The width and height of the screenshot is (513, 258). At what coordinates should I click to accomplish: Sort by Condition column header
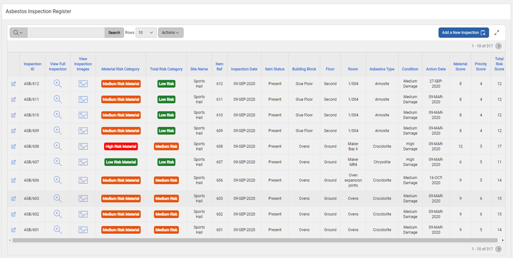410,69
